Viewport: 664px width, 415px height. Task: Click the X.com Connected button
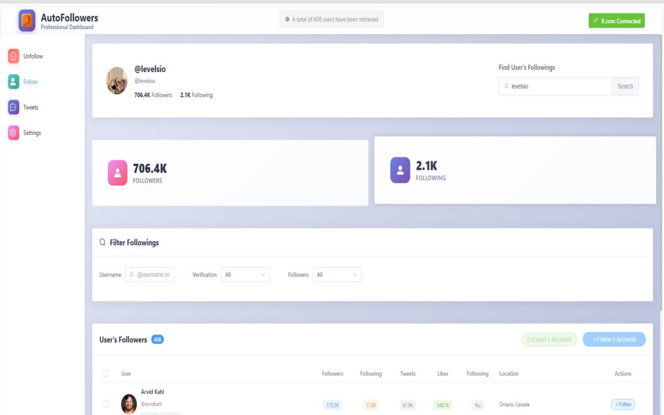[616, 21]
